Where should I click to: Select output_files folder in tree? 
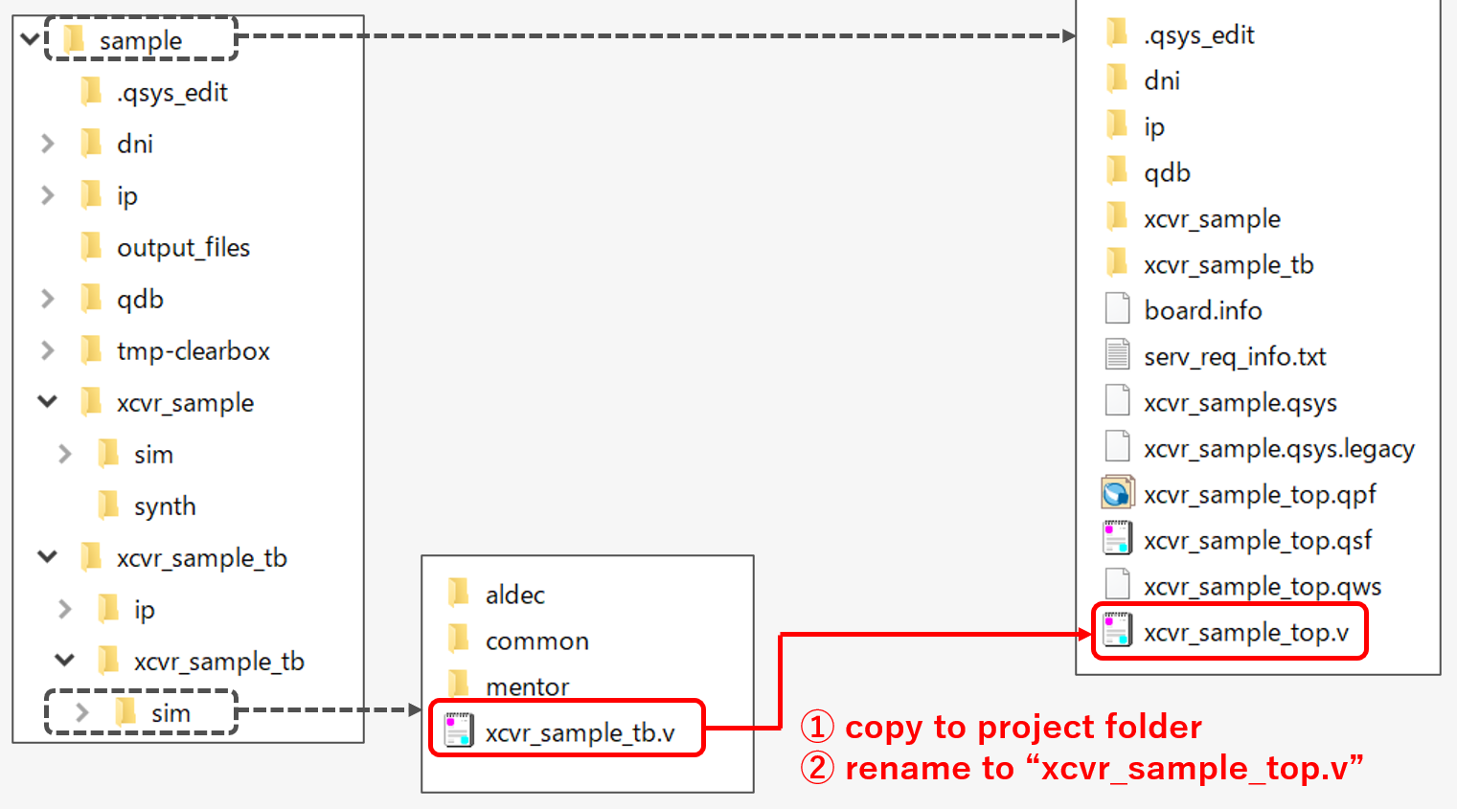click(182, 247)
